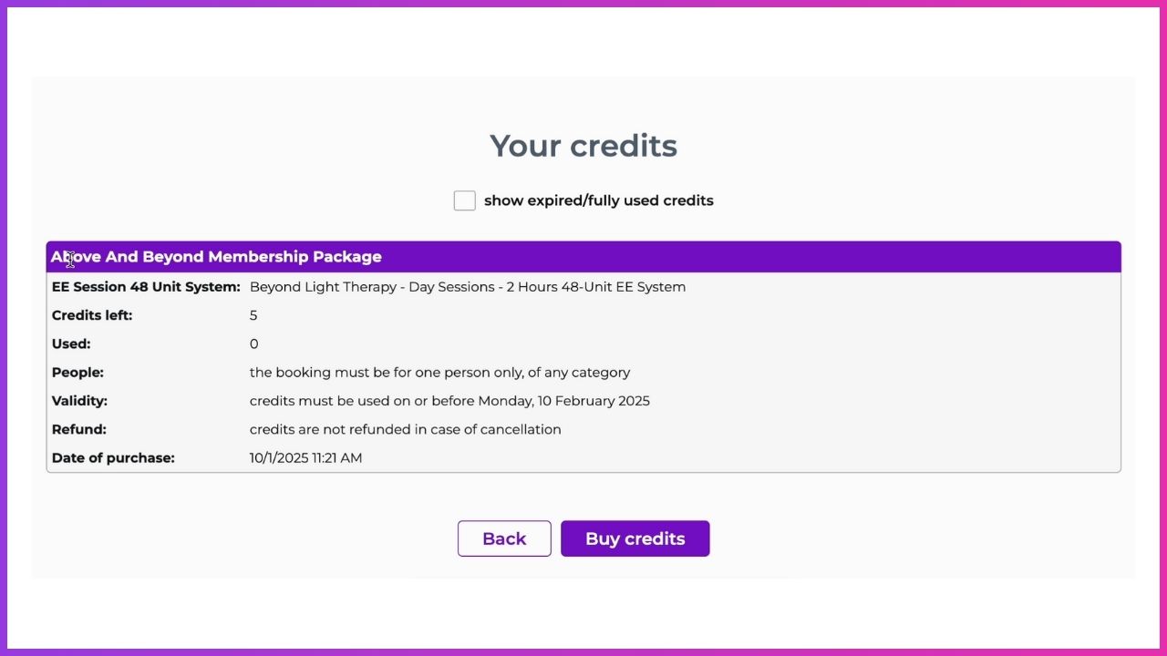Click the 'show expired/fully used credits' label text
The image size is (1167, 656).
(x=598, y=200)
